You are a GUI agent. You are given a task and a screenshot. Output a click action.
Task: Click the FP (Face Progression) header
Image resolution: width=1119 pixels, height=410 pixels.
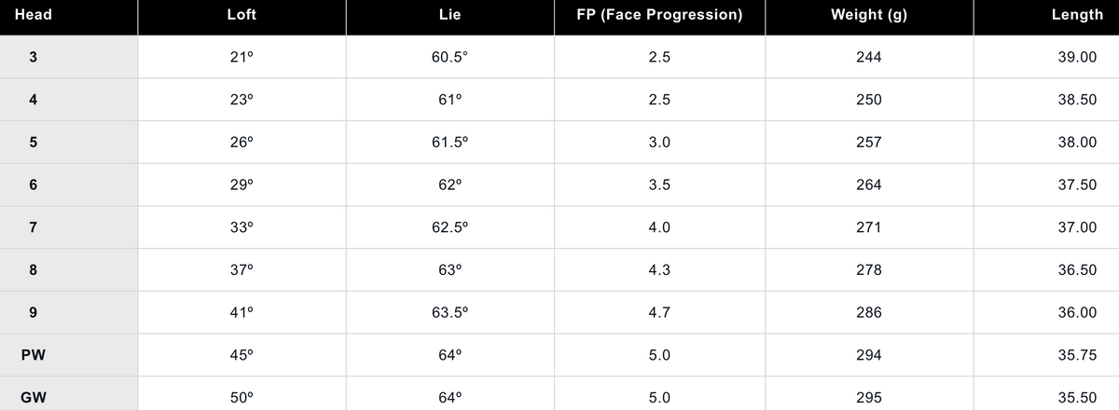point(659,16)
